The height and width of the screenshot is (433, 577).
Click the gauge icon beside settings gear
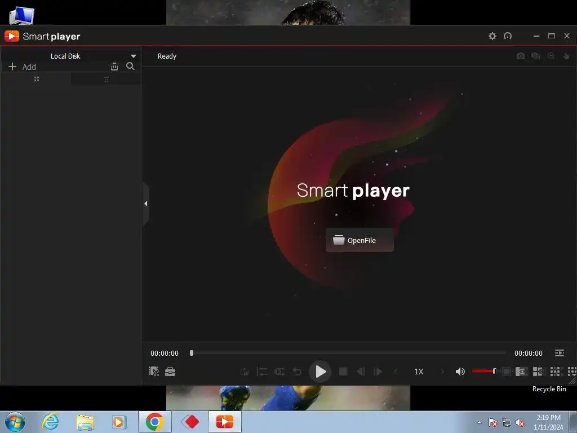(x=508, y=36)
